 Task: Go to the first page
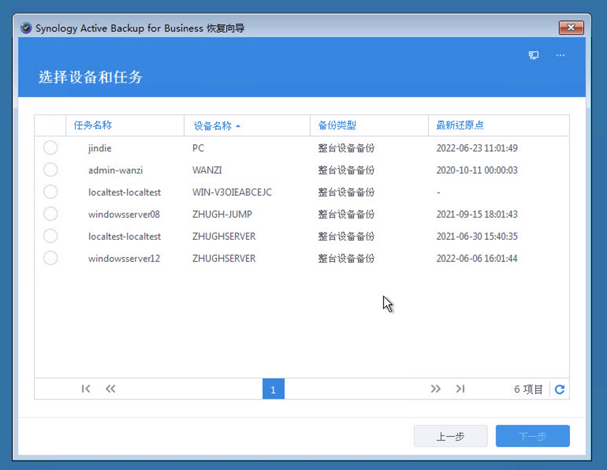(x=86, y=389)
